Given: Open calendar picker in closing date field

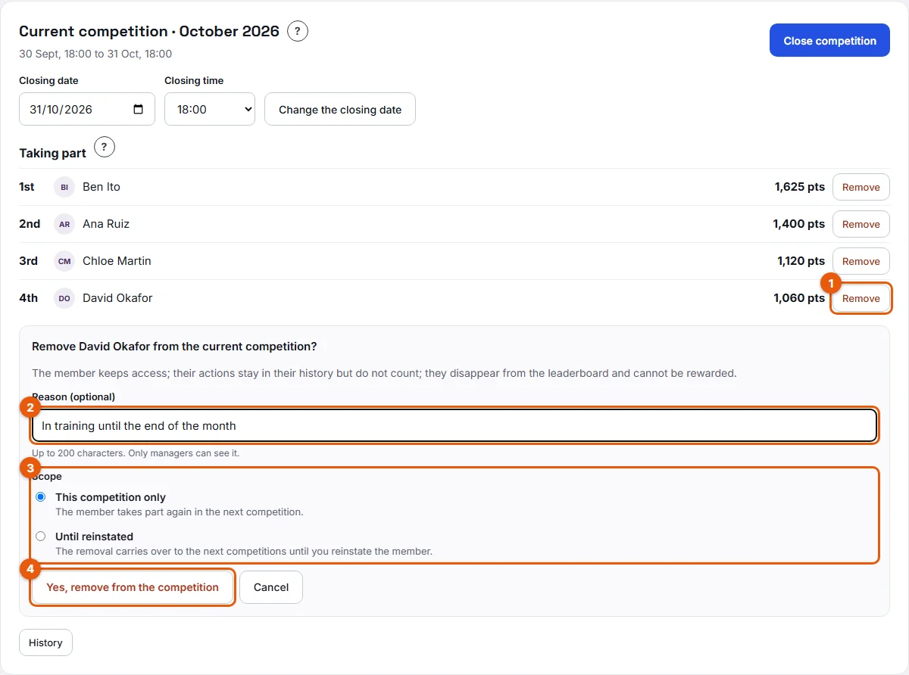Looking at the screenshot, I should [138, 109].
